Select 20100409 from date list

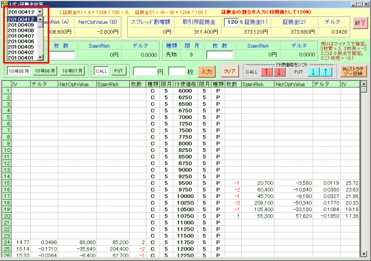21,25
